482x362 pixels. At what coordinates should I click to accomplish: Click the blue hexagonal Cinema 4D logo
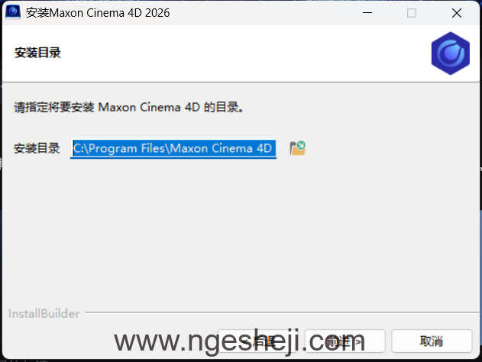pos(451,53)
